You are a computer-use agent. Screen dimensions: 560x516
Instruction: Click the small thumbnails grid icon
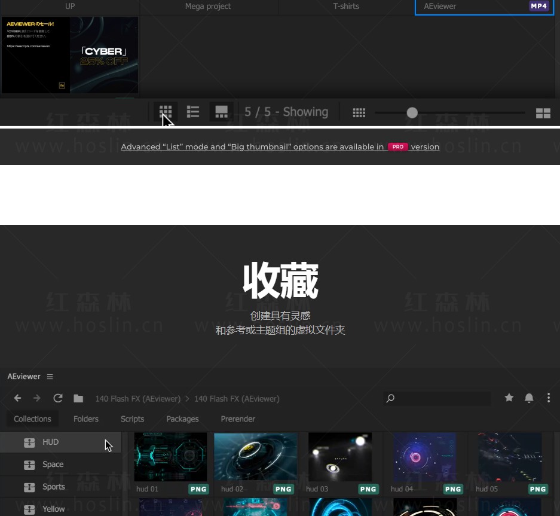359,112
